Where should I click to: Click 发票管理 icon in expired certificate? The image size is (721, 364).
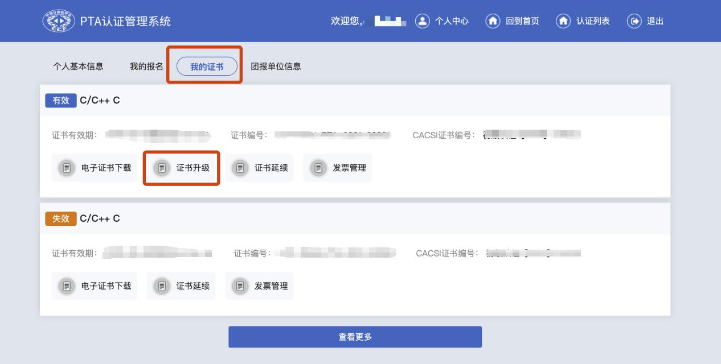240,286
